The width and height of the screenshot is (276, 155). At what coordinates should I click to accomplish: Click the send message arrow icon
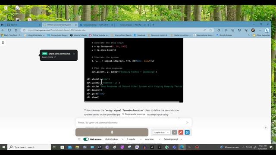[x=187, y=122]
